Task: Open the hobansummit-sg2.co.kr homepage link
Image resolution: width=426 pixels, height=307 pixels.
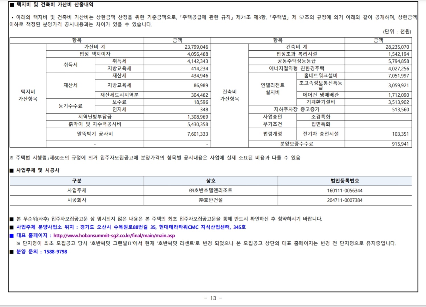Action: point(114,236)
